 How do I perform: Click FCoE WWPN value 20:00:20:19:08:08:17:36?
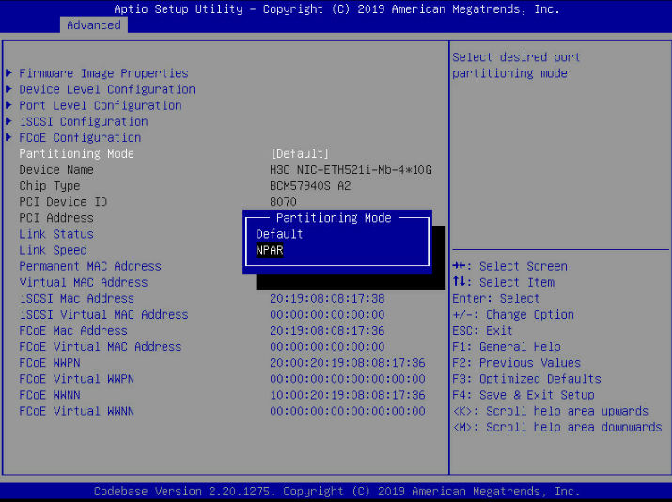[347, 363]
